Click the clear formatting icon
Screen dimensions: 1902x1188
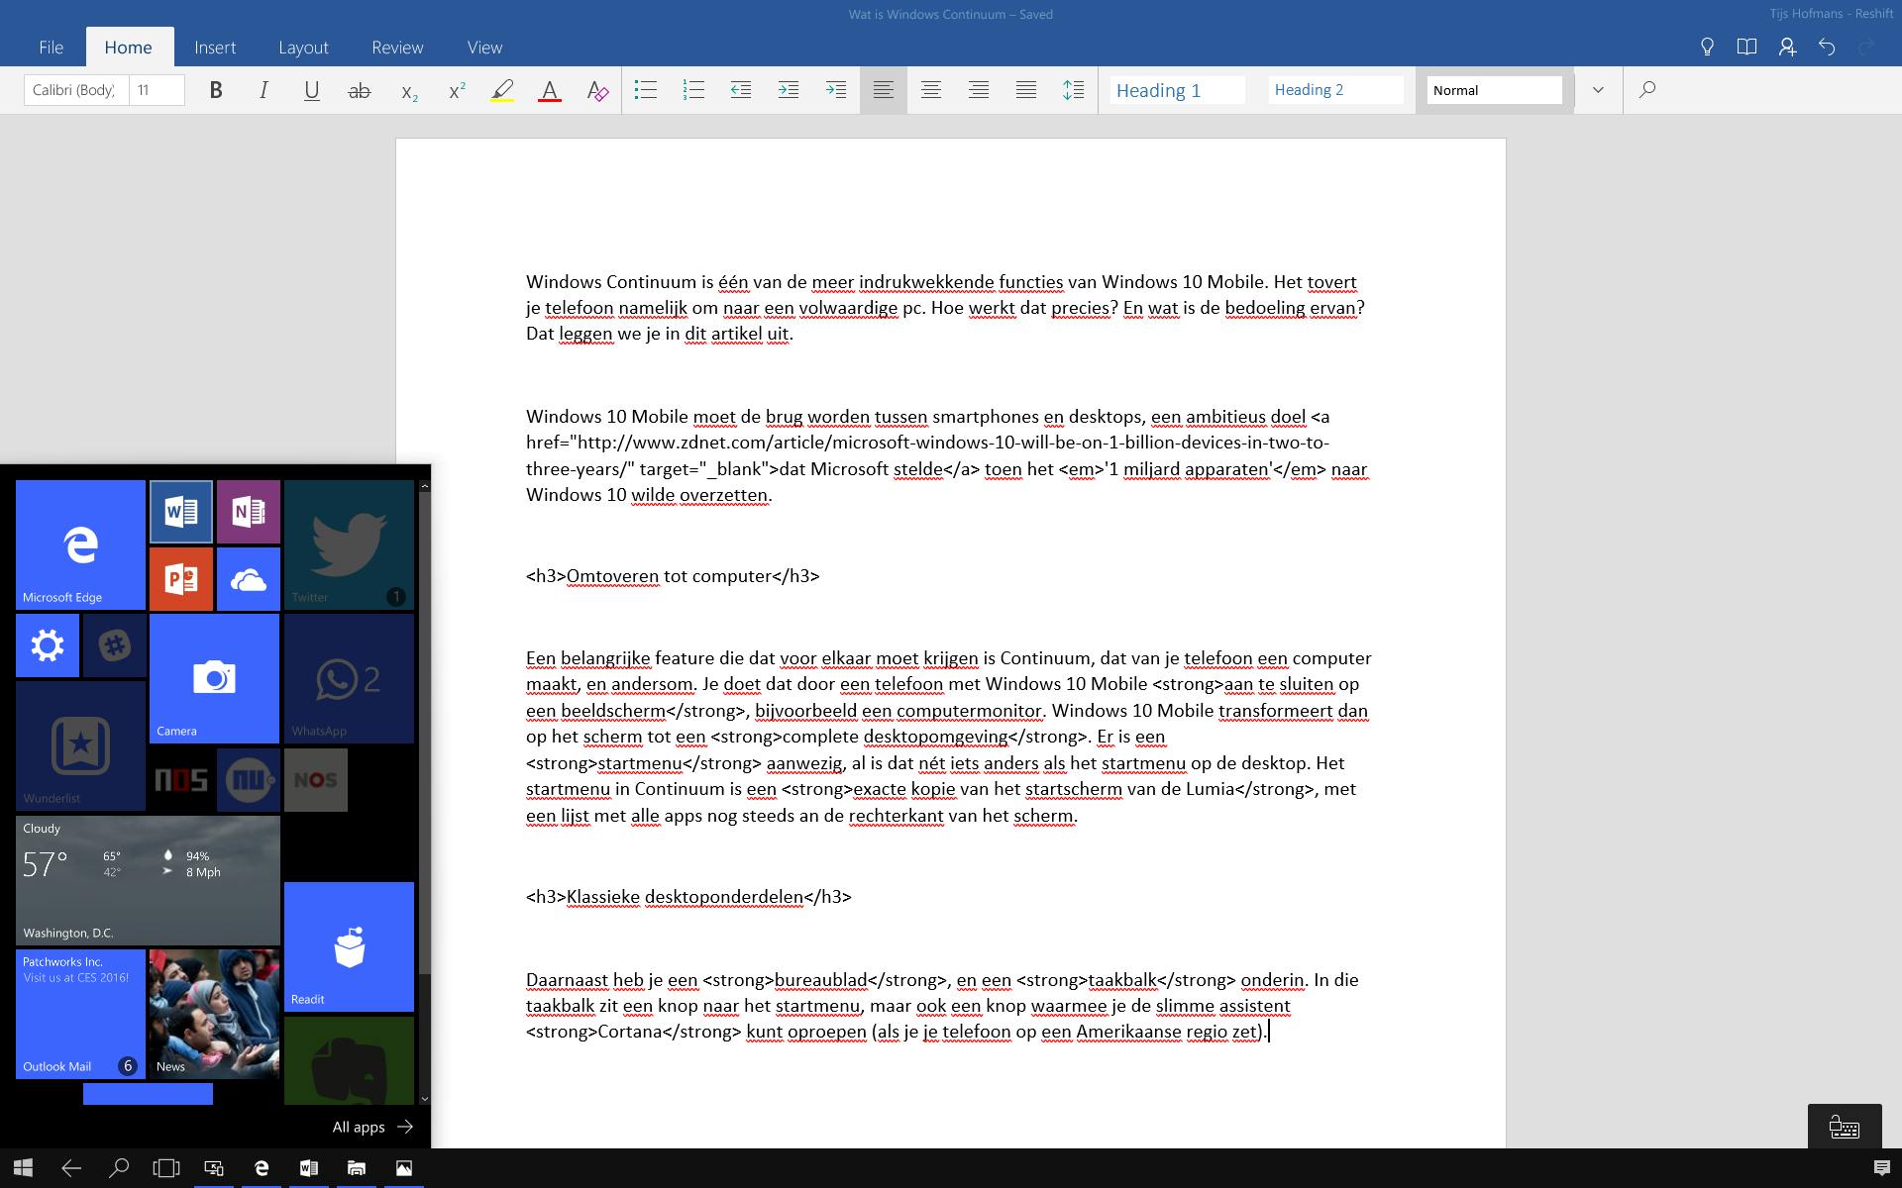click(597, 90)
